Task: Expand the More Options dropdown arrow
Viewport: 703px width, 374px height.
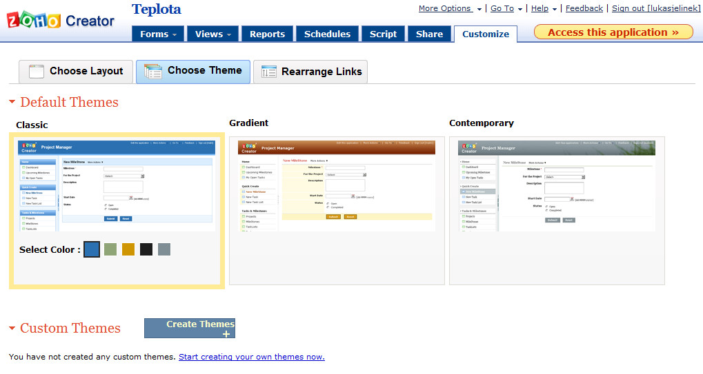Action: coord(479,9)
